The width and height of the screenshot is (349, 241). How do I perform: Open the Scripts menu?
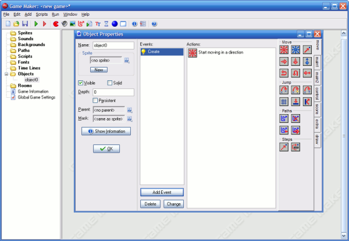[42, 15]
